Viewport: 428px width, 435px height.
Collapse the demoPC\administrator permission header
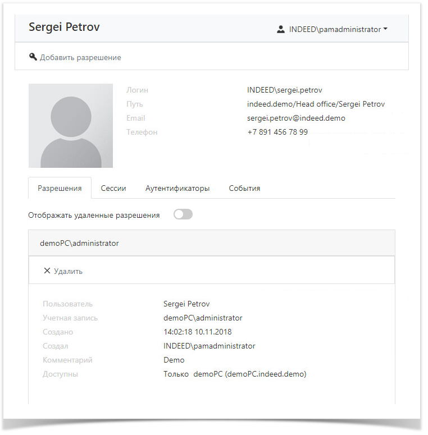(79, 243)
